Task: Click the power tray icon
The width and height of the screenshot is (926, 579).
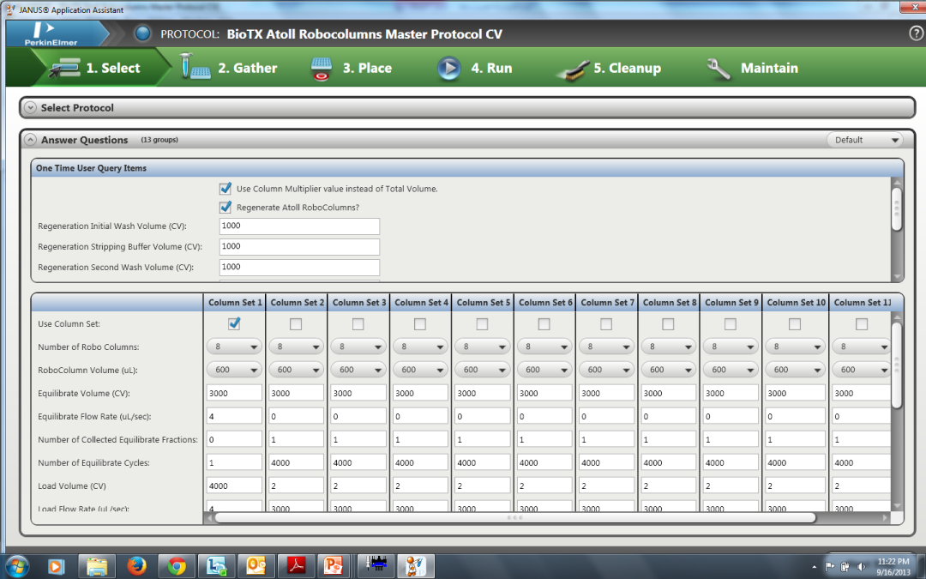Action: coord(845,567)
